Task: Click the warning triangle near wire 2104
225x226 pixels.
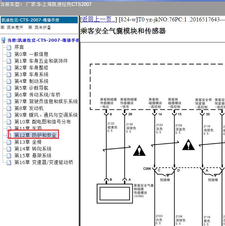Action: click(x=188, y=145)
